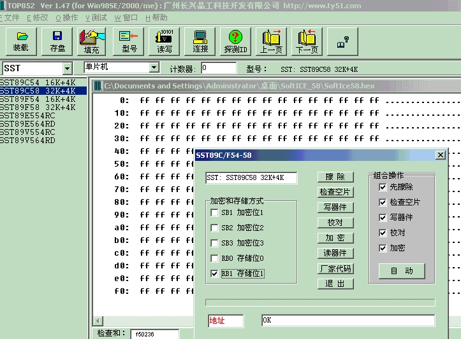This screenshot has height=339, width=461.
Task: Go to previous page with 上一页
Action: click(272, 41)
